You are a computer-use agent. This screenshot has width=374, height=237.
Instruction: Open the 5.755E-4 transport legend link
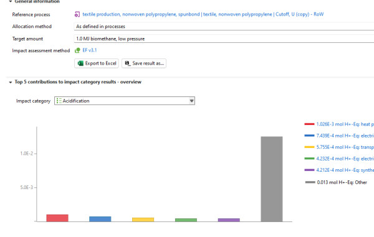pyautogui.click(x=345, y=147)
